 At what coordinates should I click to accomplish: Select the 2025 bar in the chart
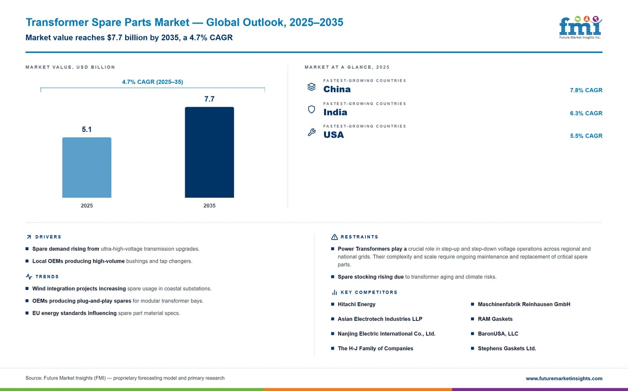click(x=87, y=167)
